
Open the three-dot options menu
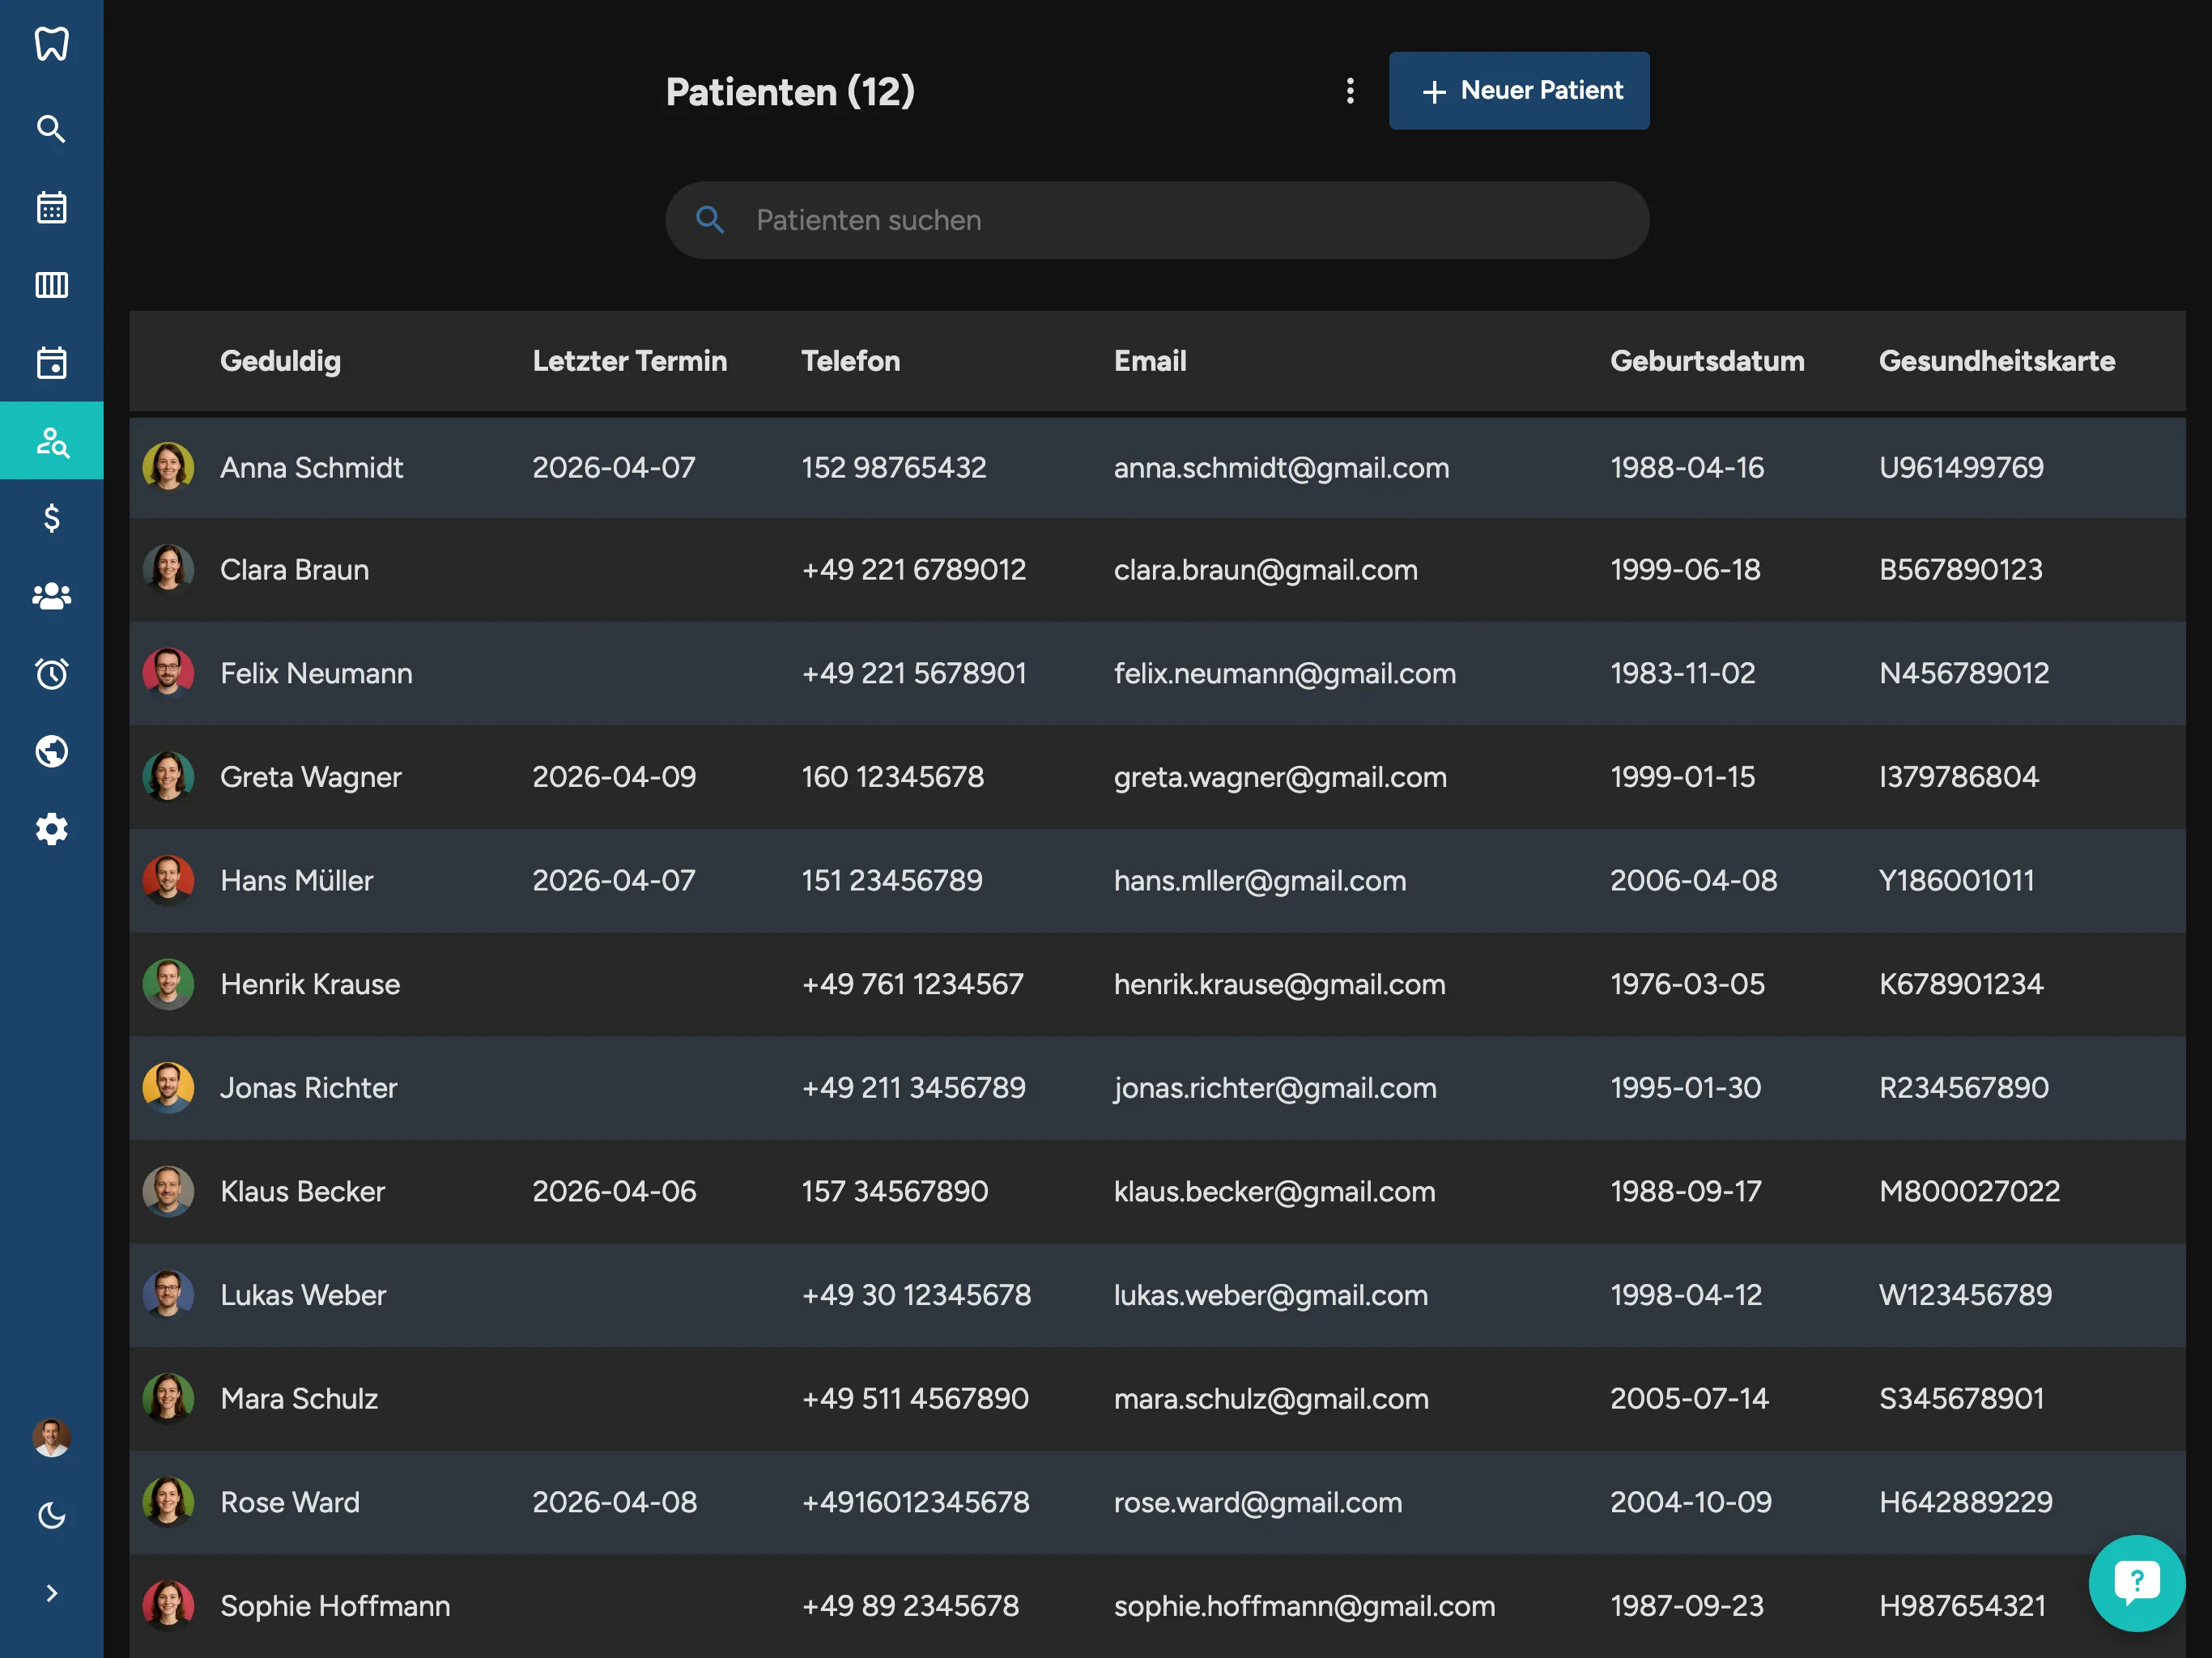coord(1350,91)
